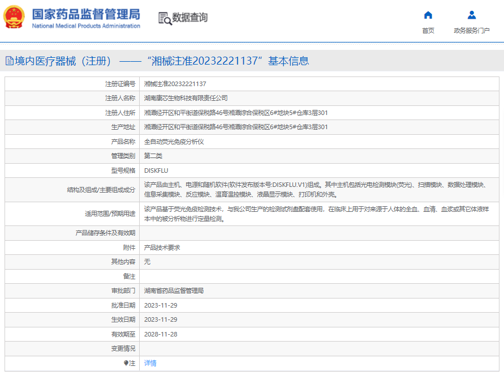
Task: Click the 其他内容 row label
Action: click(x=123, y=262)
